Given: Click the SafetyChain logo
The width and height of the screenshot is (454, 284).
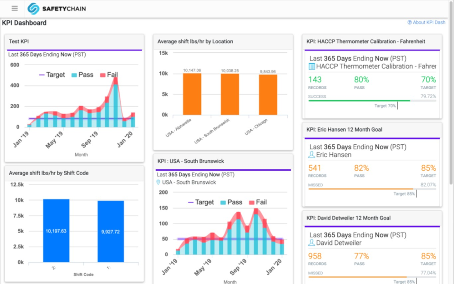Looking at the screenshot, I should coord(57,8).
